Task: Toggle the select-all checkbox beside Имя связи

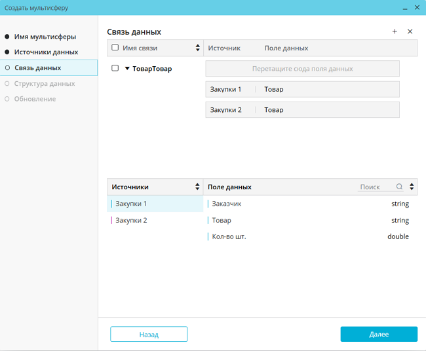Action: (115, 48)
